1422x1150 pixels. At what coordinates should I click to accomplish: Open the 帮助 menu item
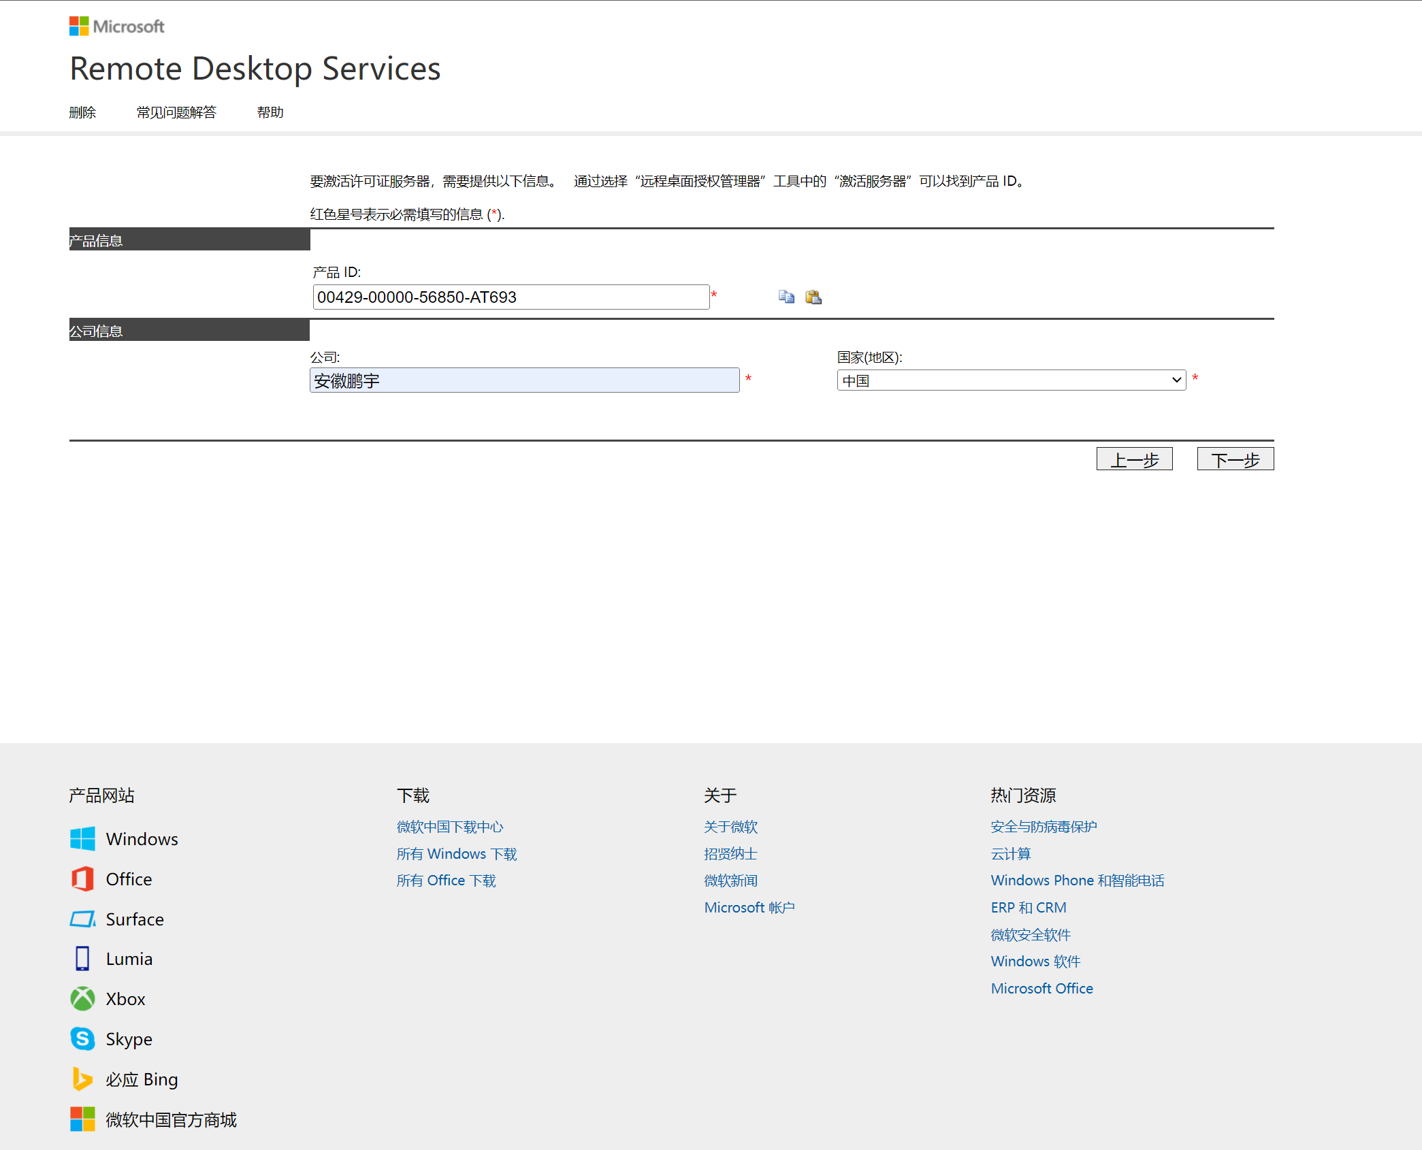tap(270, 112)
